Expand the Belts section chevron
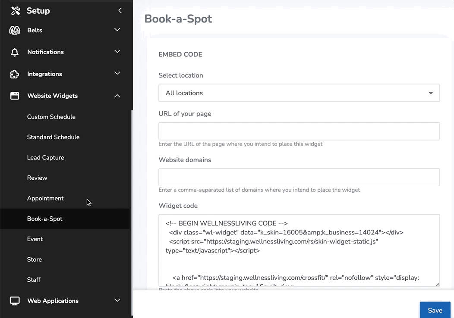454x318 pixels. [x=117, y=30]
